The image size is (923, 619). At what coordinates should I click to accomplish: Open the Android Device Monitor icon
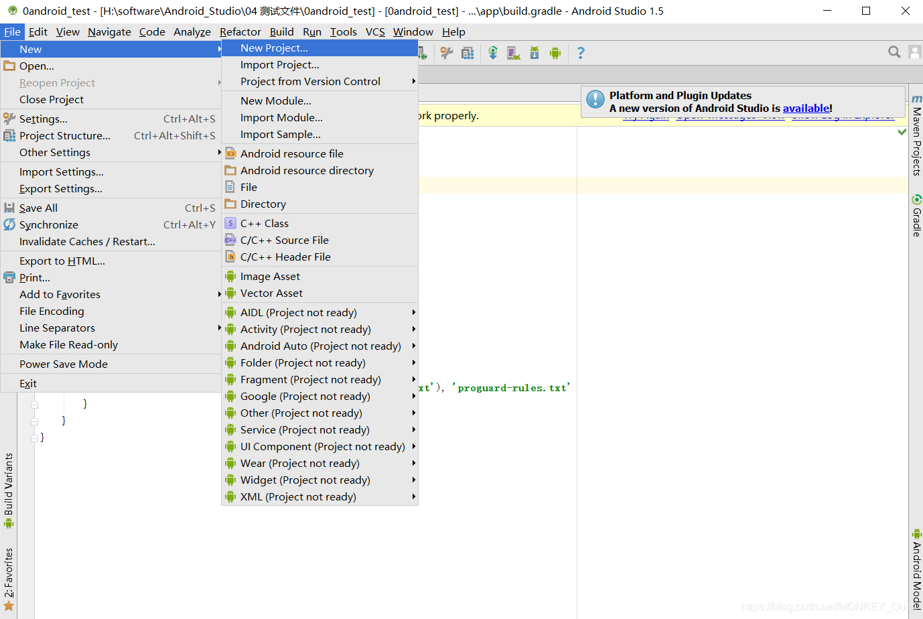[x=555, y=53]
